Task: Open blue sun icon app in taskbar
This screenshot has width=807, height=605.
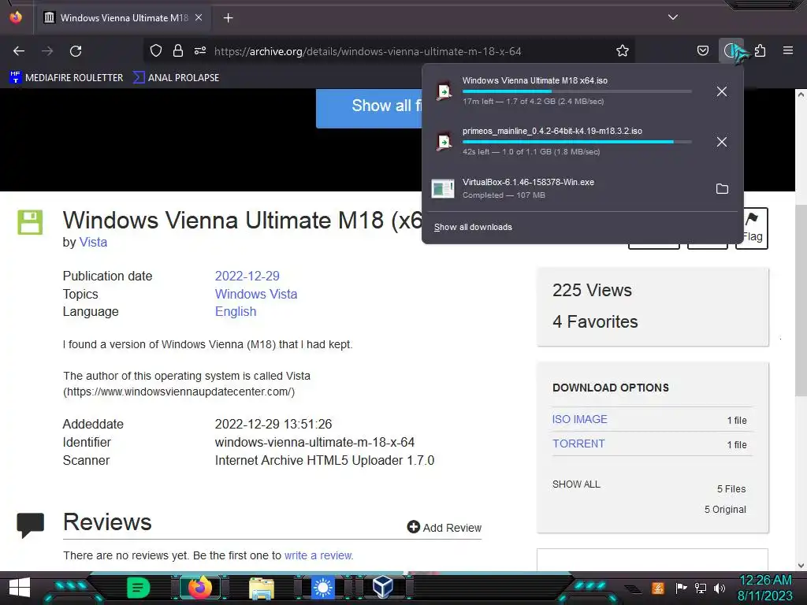Action: (x=322, y=588)
